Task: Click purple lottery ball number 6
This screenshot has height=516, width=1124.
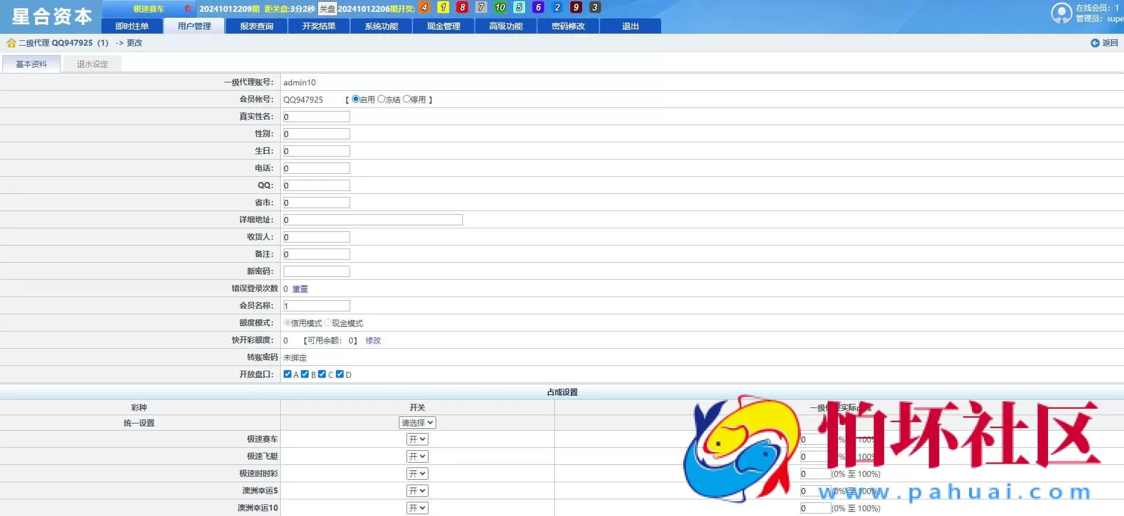Action: [x=538, y=7]
